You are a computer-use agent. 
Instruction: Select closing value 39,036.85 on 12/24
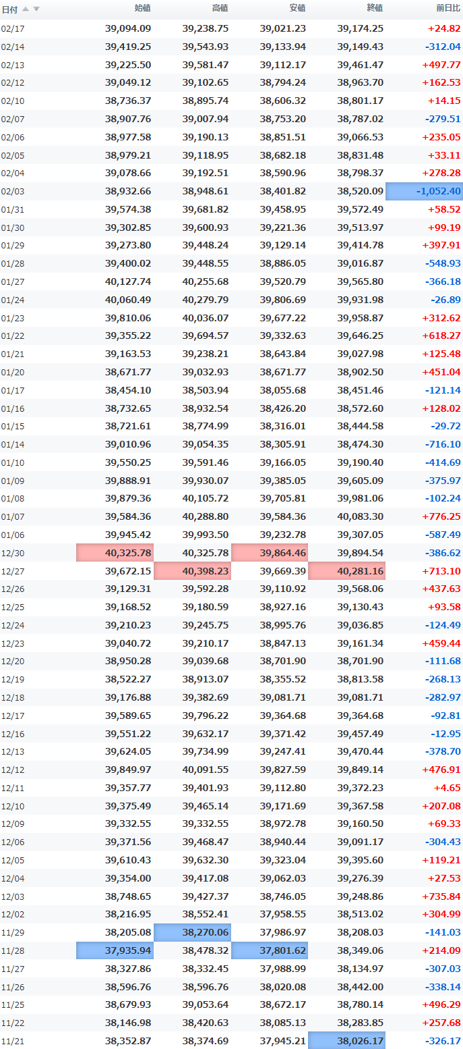360,625
